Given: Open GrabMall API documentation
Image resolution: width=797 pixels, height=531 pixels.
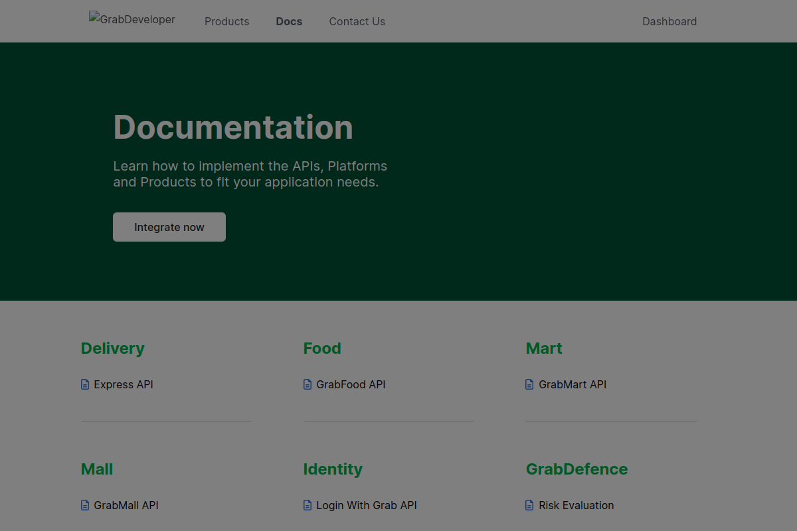Looking at the screenshot, I should point(126,505).
